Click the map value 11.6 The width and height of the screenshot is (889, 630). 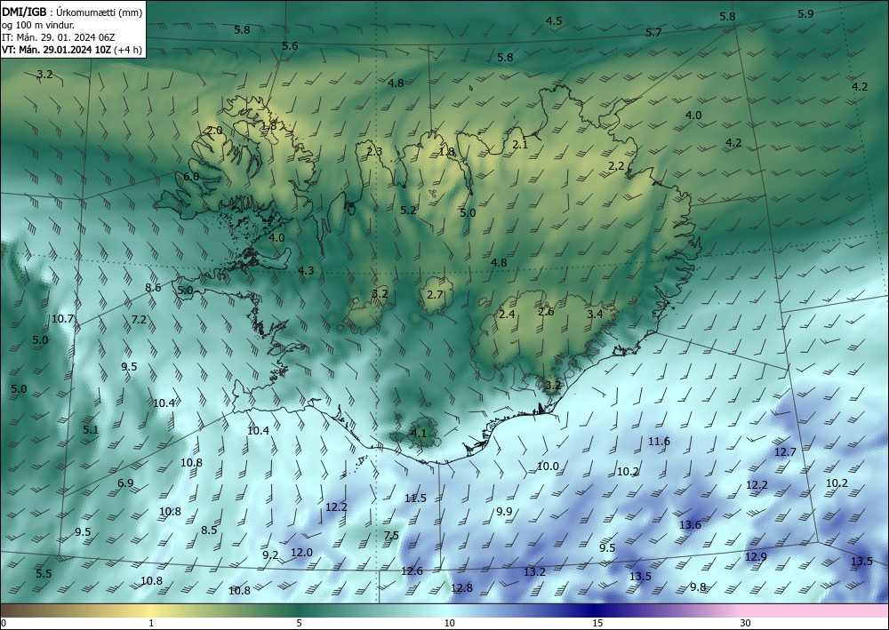(659, 442)
